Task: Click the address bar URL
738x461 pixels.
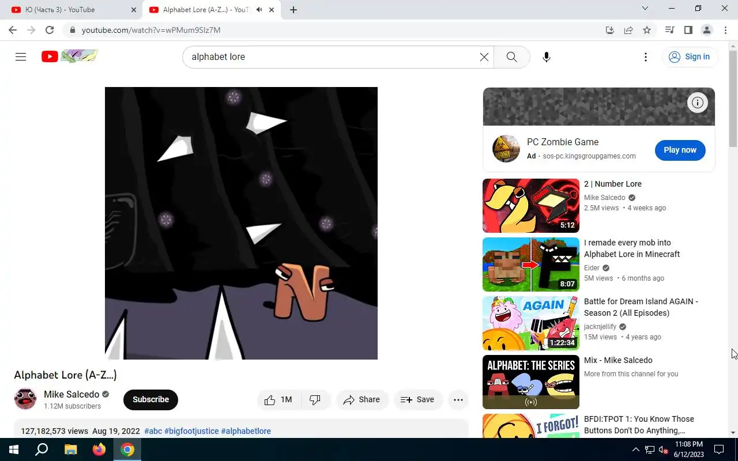Action: point(151,30)
